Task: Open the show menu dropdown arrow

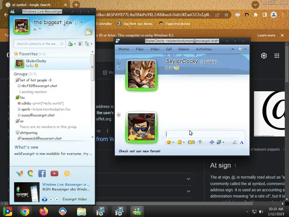Action: tap(91, 44)
